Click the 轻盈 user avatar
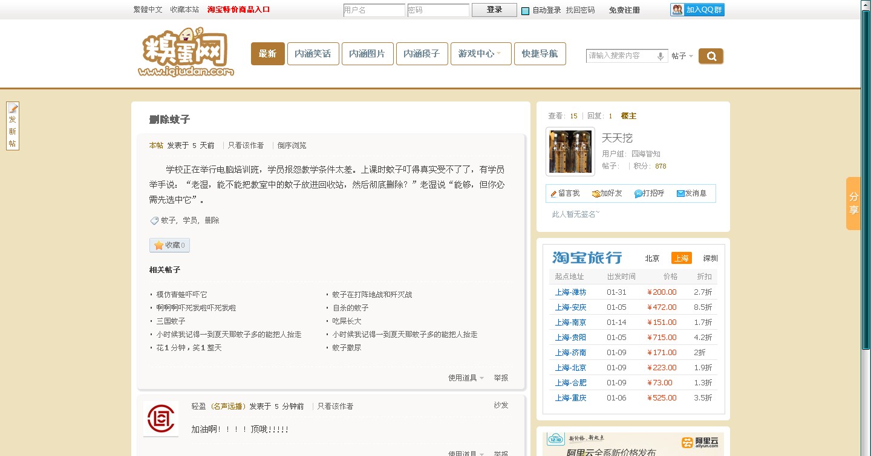 click(x=161, y=419)
